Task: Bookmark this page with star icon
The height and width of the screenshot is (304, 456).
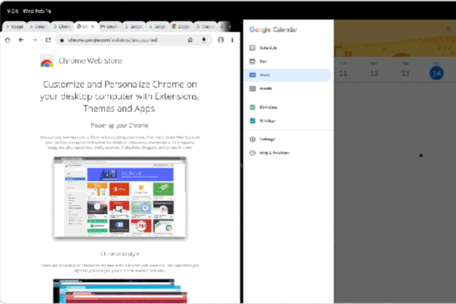Action: click(x=190, y=40)
